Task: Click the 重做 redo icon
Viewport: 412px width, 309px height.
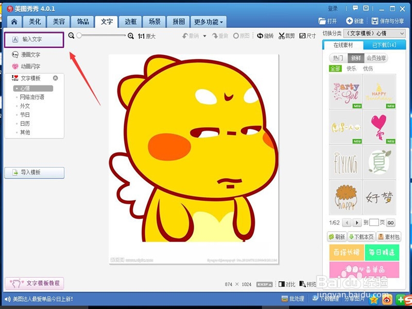Action: [x=220, y=36]
